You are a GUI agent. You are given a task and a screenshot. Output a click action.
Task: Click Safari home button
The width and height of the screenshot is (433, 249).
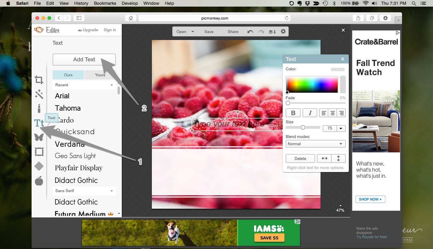(x=131, y=18)
